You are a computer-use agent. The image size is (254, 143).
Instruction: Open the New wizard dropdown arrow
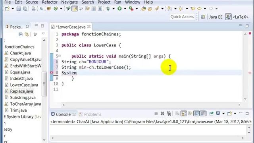[13, 9]
